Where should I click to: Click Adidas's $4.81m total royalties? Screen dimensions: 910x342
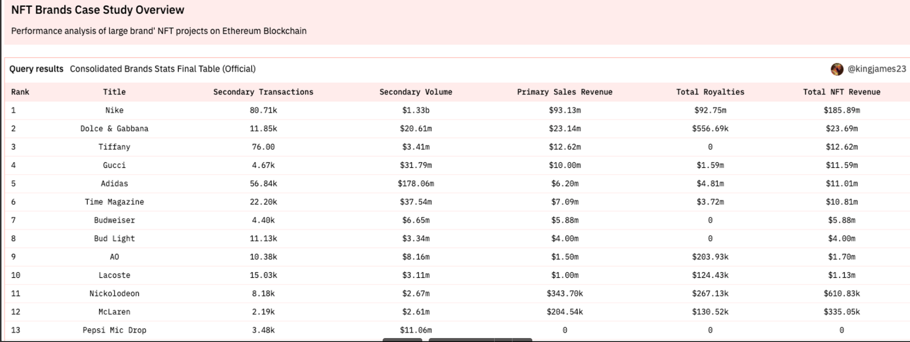[x=710, y=184]
